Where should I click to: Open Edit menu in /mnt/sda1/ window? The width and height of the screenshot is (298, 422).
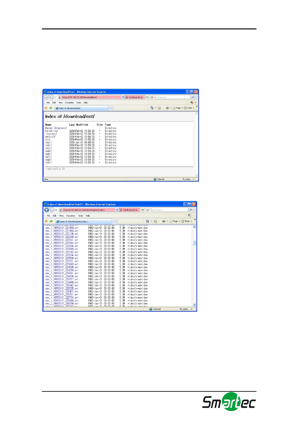pyautogui.click(x=55, y=216)
